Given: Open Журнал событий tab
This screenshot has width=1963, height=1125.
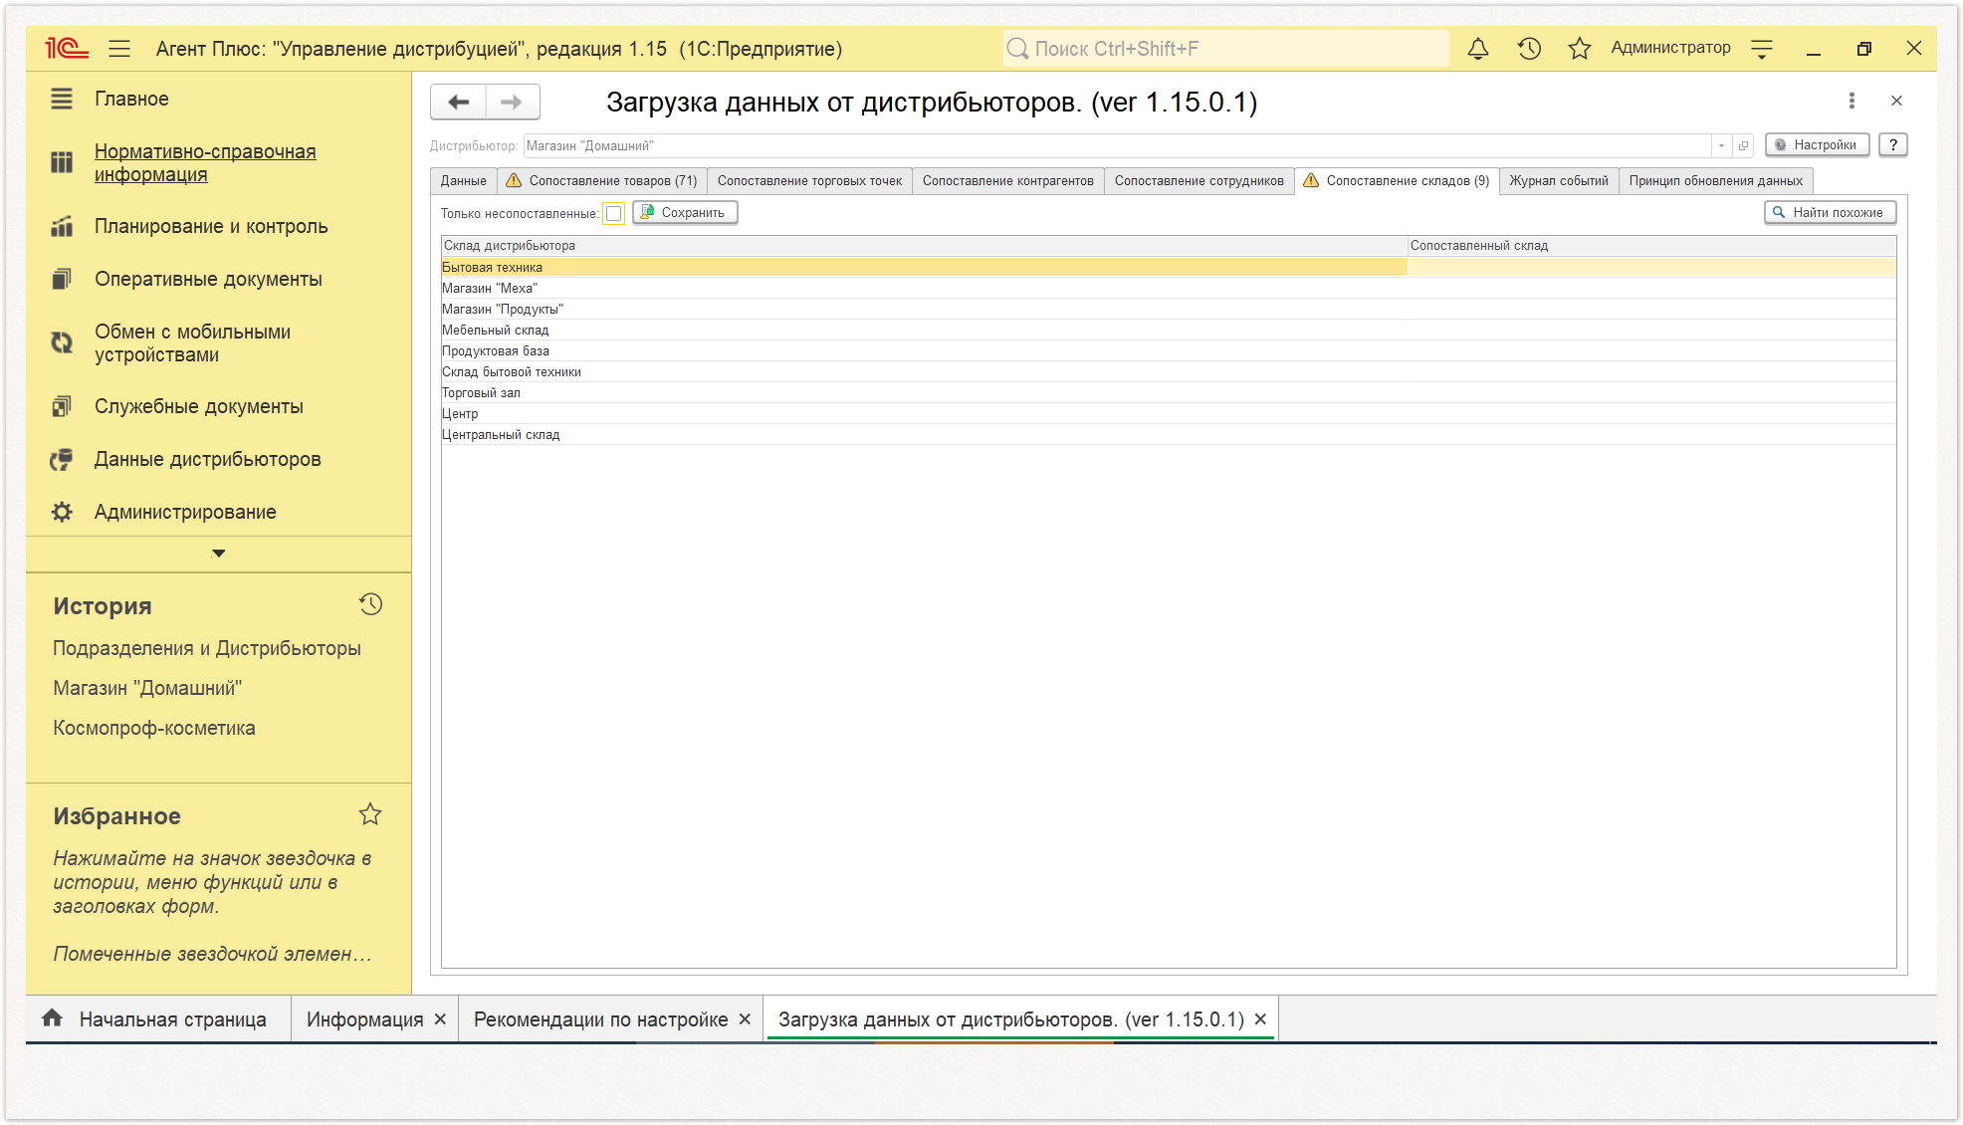Looking at the screenshot, I should (1558, 180).
